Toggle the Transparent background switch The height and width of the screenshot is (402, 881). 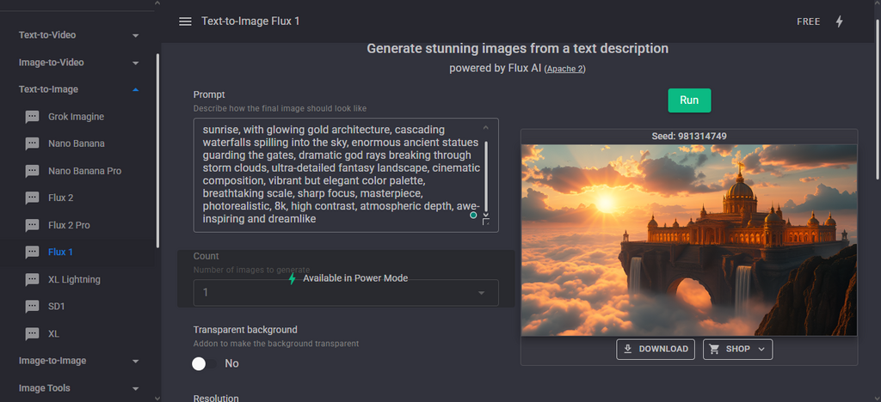[x=204, y=364]
